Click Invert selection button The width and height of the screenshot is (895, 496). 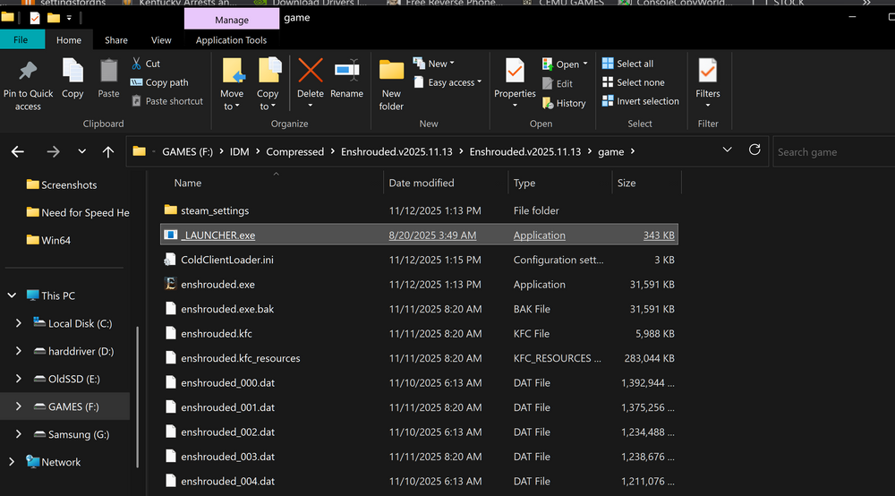click(x=647, y=101)
